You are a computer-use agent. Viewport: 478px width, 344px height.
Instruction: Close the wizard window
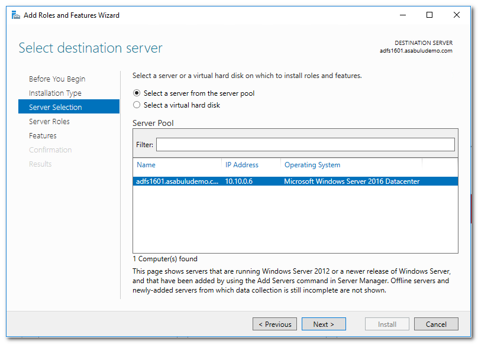tap(456, 15)
